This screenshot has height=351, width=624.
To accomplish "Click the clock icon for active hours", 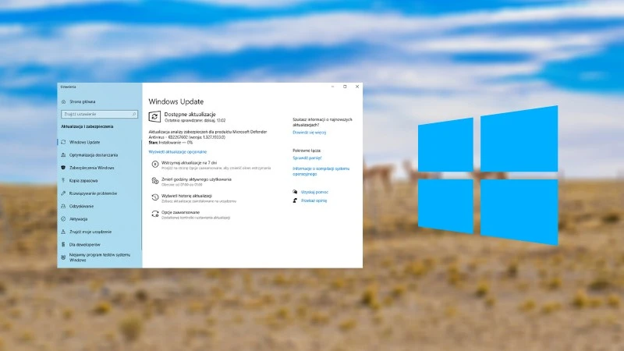I will [x=154, y=181].
